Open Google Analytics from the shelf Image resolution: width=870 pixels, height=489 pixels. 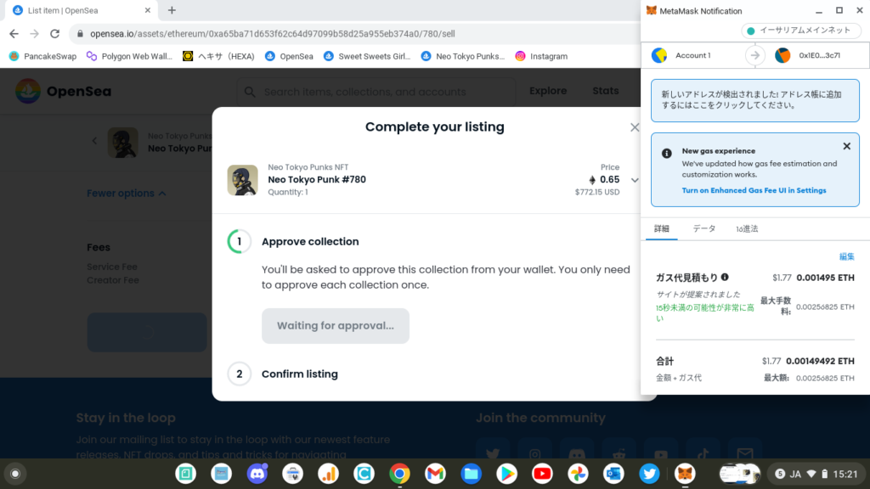[329, 474]
